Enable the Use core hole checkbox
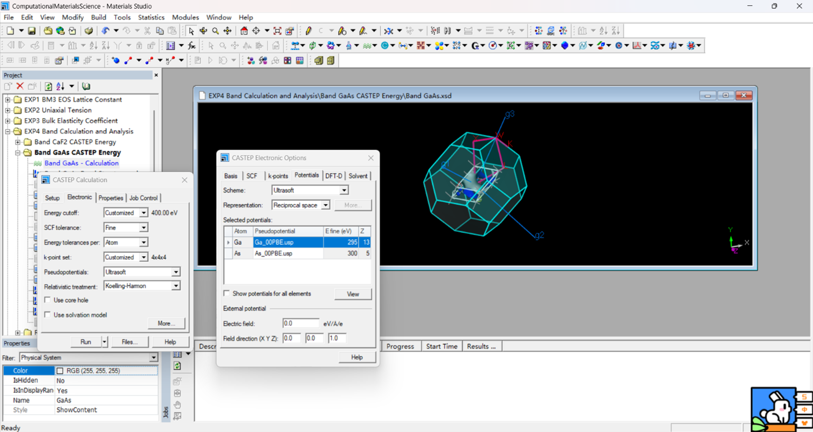 click(48, 300)
